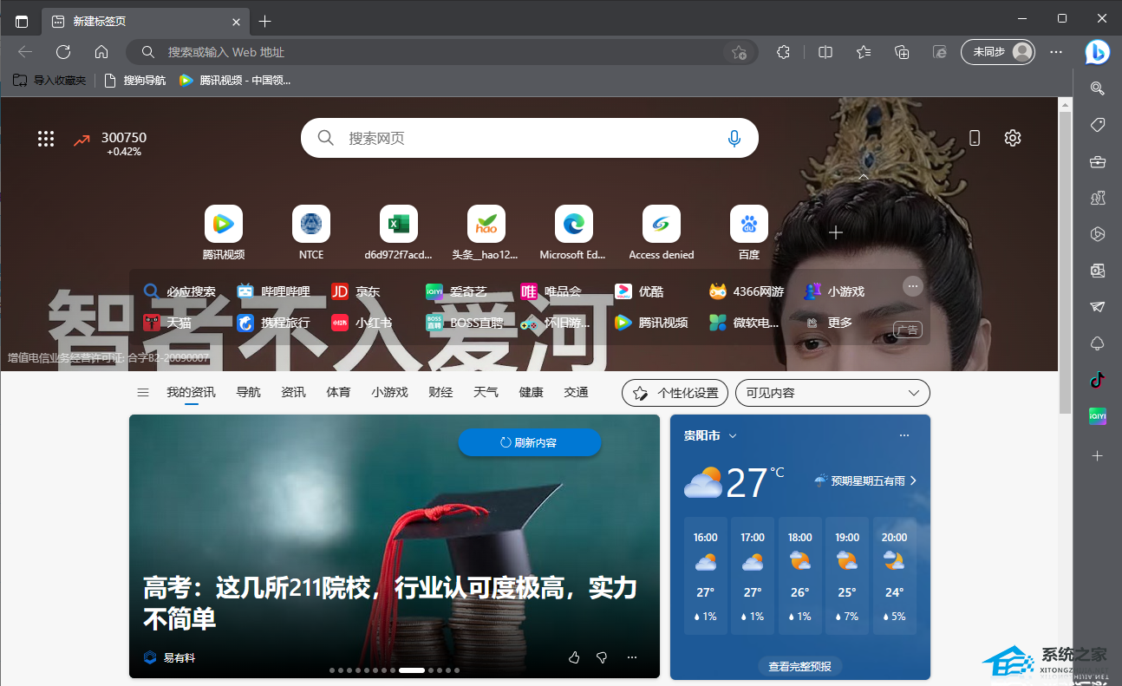Screen dimensions: 1122x686
Task: Open the 搜狗导航 bookmark
Action: click(x=134, y=81)
